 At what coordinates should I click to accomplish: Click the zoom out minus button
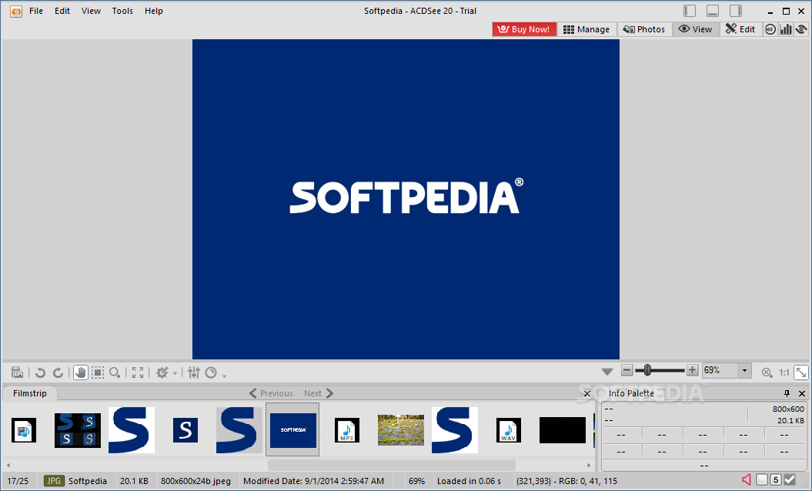[627, 370]
